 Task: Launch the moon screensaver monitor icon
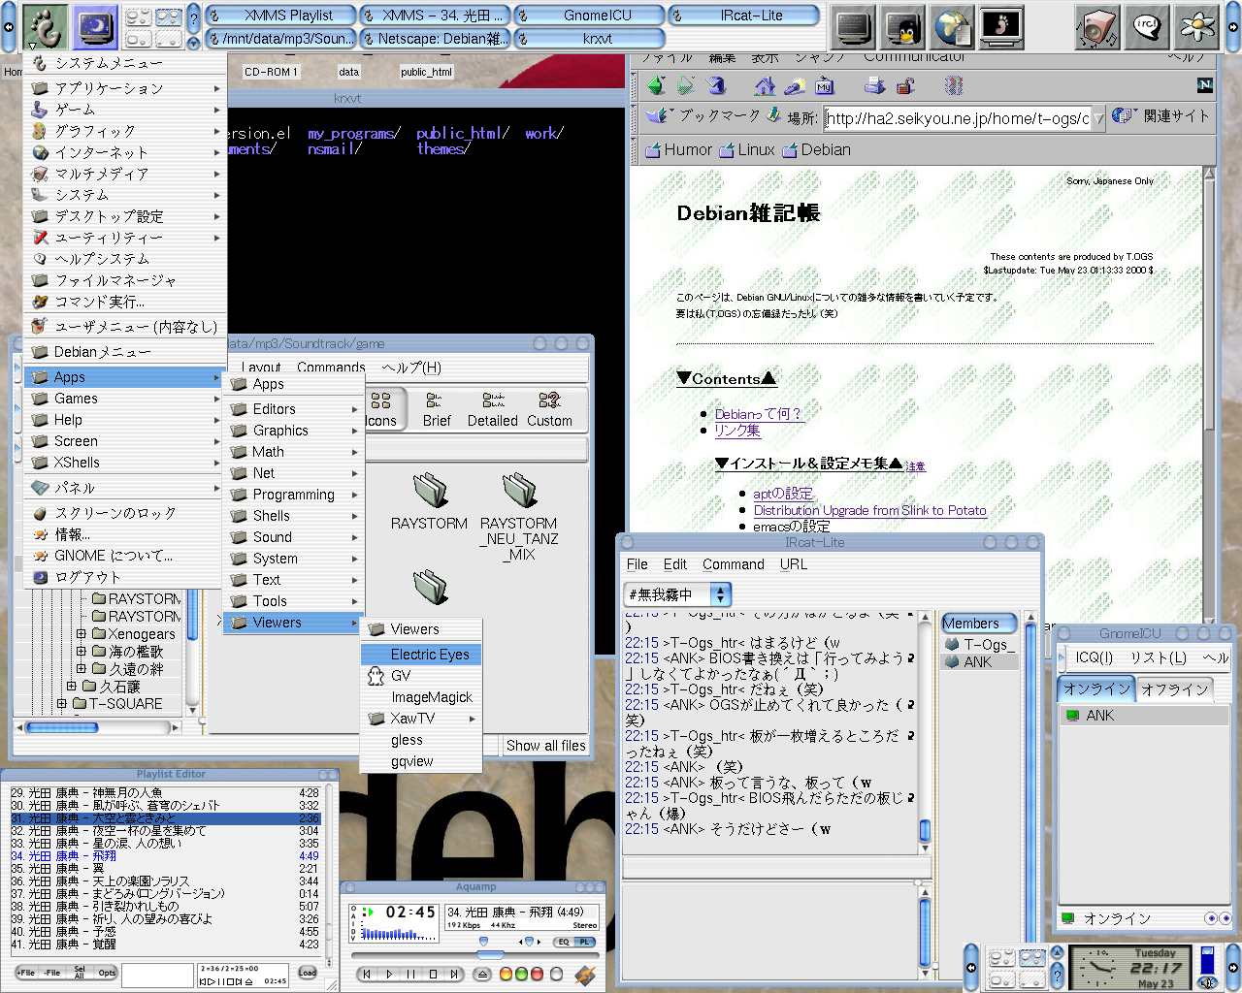pyautogui.click(x=94, y=26)
